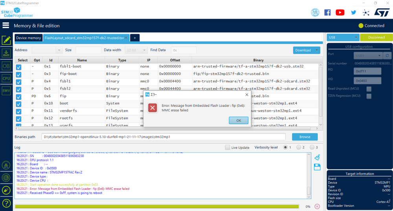
Task: Enable the Live Update checkbox
Action: pos(227,147)
